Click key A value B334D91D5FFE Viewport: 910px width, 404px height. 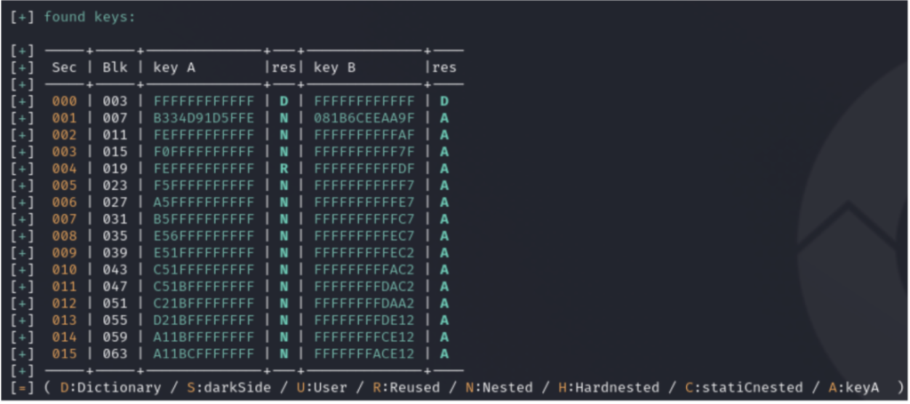204,118
